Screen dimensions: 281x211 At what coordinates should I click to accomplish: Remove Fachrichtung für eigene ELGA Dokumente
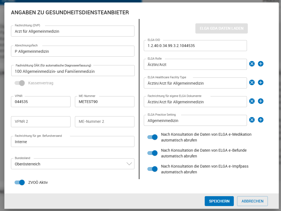point(252,101)
